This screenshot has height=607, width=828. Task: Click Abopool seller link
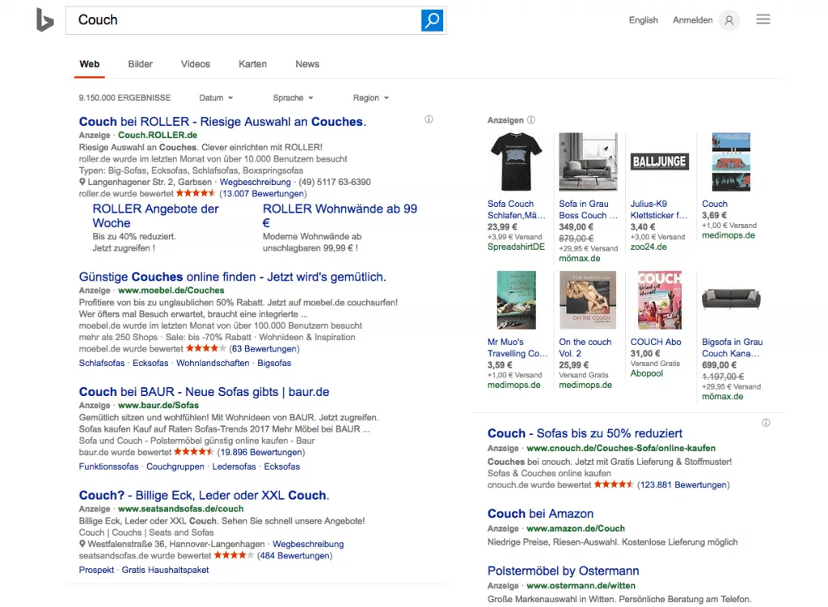pos(646,373)
